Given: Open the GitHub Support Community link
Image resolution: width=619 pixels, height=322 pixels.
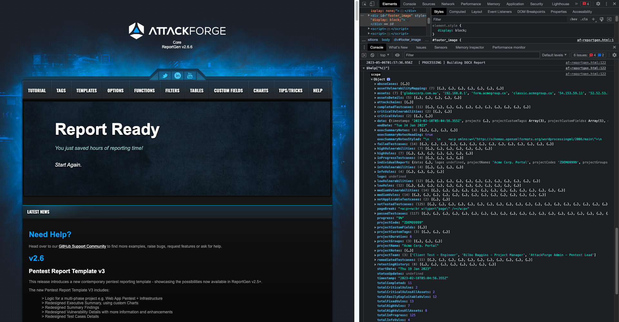Looking at the screenshot, I should tap(82, 246).
